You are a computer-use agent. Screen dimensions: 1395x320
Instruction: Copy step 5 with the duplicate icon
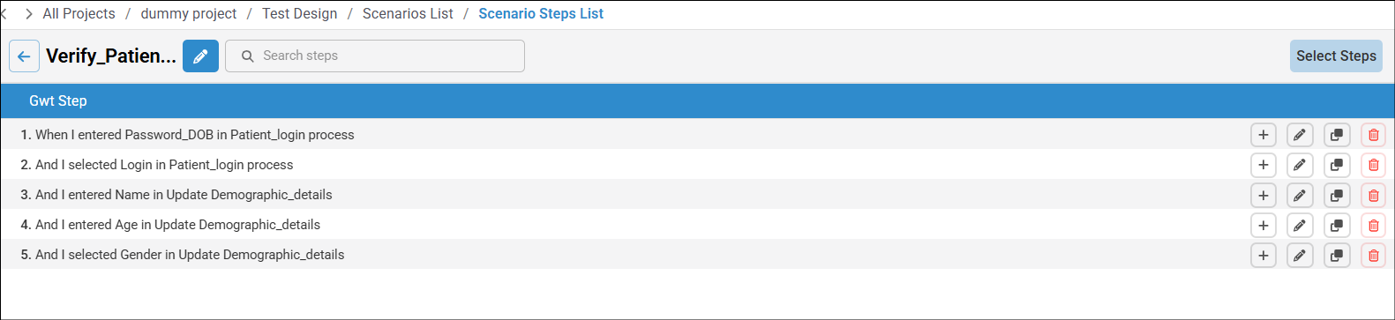1337,255
